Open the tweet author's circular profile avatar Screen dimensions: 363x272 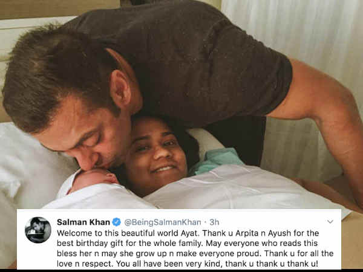coord(38,230)
